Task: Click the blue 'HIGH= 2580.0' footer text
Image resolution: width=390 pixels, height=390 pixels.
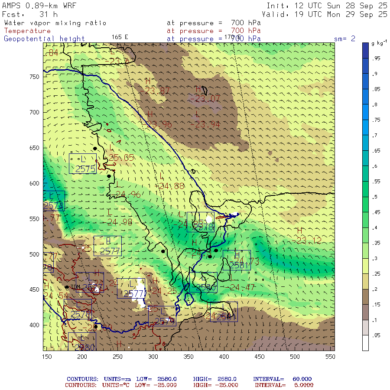Action: pos(214,379)
